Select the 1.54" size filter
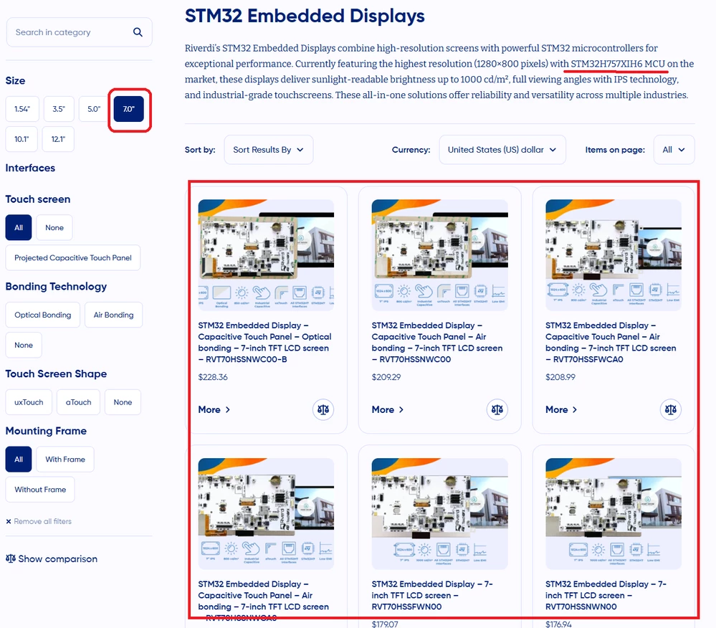The width and height of the screenshot is (716, 628). coord(22,109)
